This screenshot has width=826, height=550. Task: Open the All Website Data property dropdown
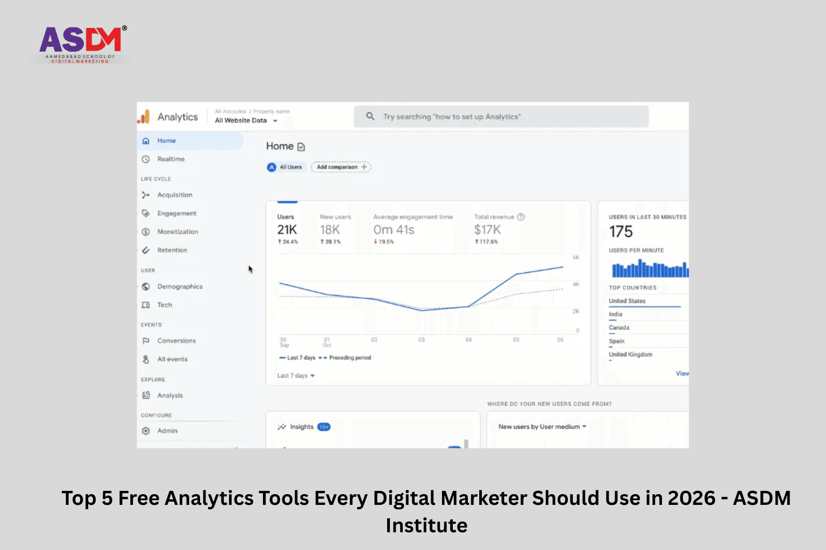(246, 120)
